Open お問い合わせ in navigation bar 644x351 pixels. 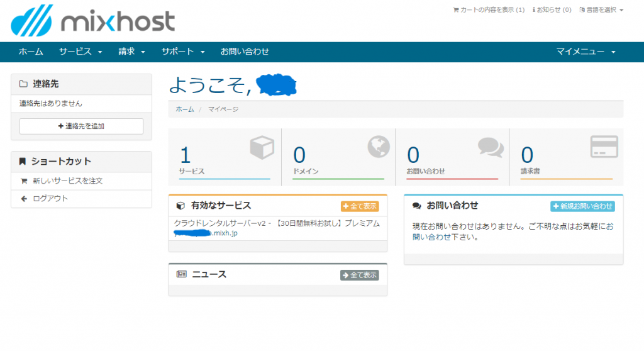pyautogui.click(x=245, y=52)
